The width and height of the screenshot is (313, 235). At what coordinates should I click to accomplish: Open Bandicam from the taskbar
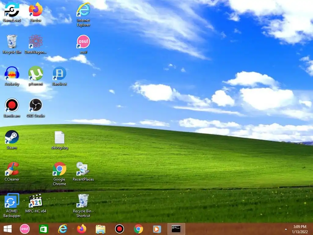point(120,229)
